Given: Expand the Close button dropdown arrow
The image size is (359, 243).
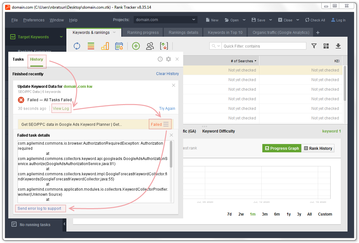Looking at the screenshot, I should pos(298,20).
